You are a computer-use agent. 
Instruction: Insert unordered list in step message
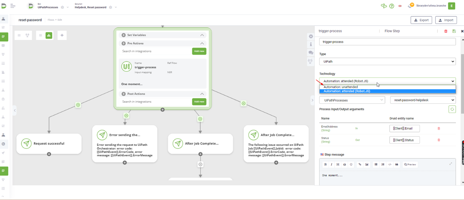376,164
